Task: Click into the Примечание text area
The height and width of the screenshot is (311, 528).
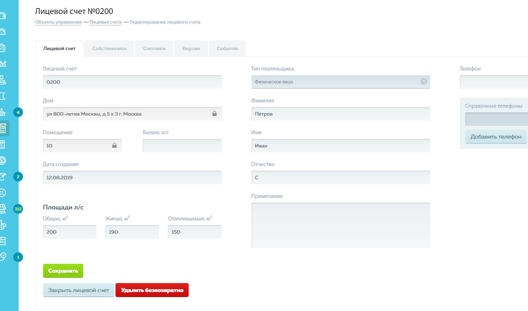Action: click(x=340, y=225)
